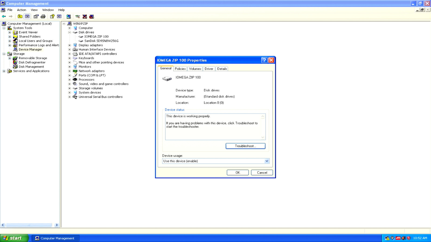Select the General tab

[x=166, y=68]
